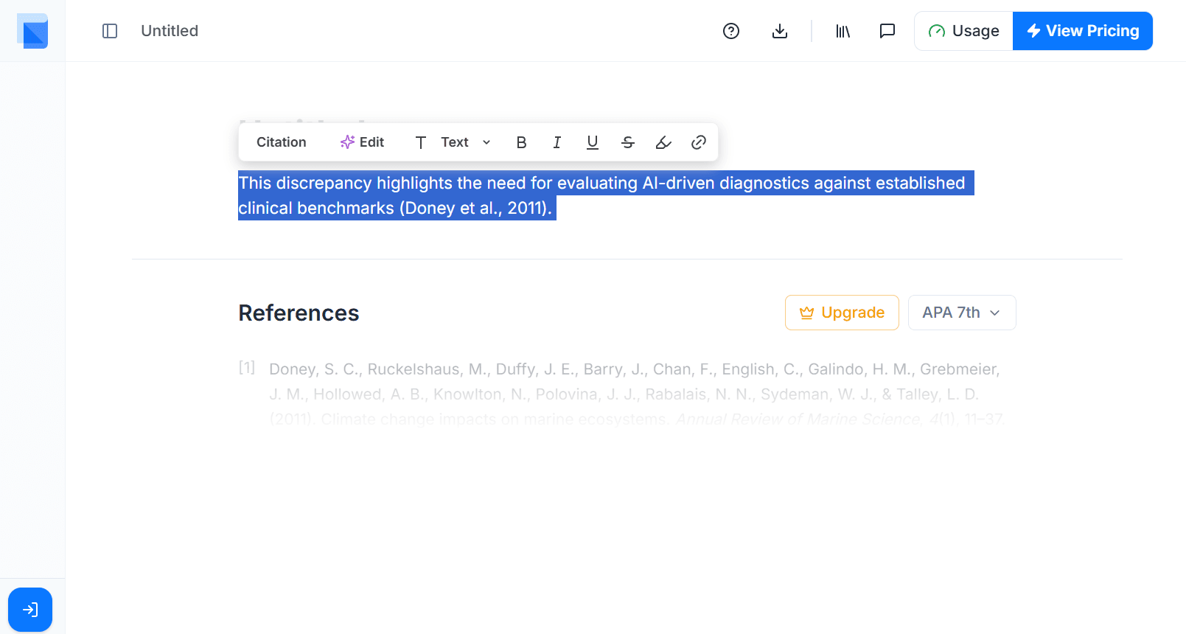
Task: Insert a link on selected text
Action: 698,142
